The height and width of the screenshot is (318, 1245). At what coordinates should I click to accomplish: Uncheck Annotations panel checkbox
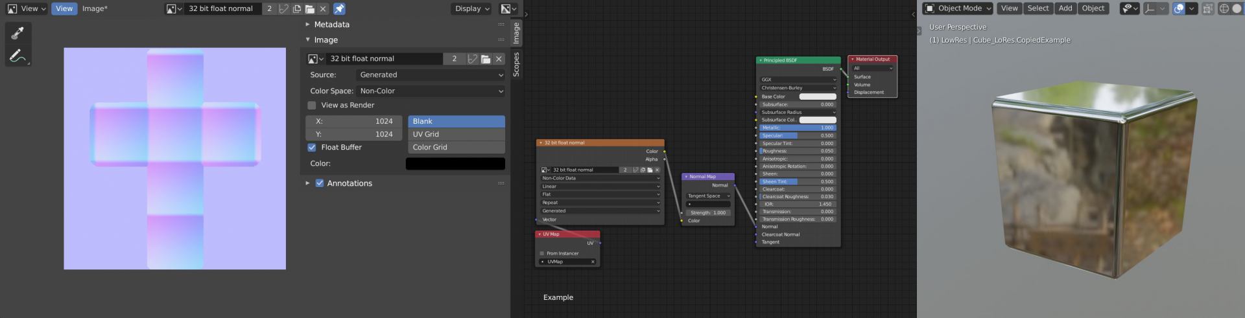pos(320,183)
